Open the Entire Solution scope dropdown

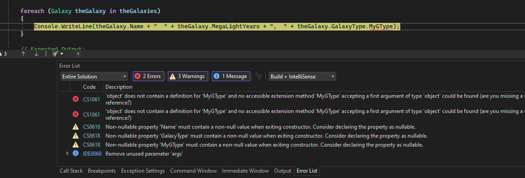tap(94, 77)
